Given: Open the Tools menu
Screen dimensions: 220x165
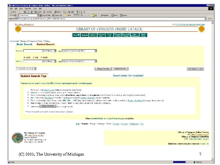Looking at the screenshot, I should (35, 9).
